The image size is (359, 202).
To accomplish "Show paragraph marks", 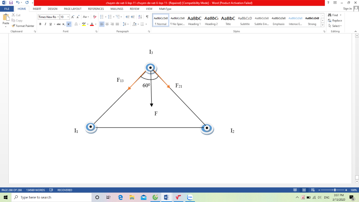I will pos(147,17).
